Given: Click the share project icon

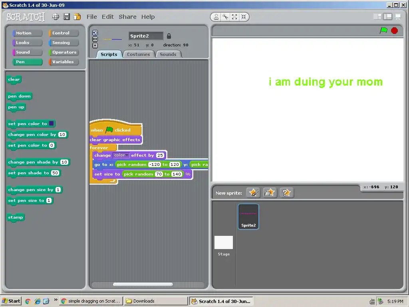Looking at the screenshot, I should tap(77, 17).
